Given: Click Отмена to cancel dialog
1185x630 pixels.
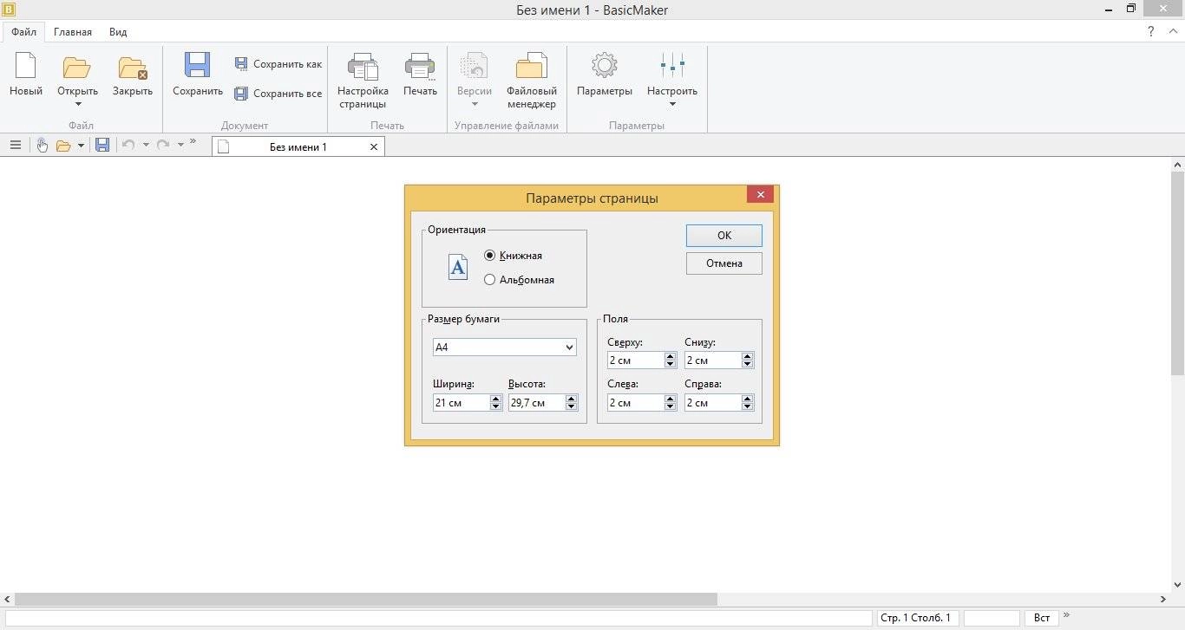Looking at the screenshot, I should [x=724, y=263].
